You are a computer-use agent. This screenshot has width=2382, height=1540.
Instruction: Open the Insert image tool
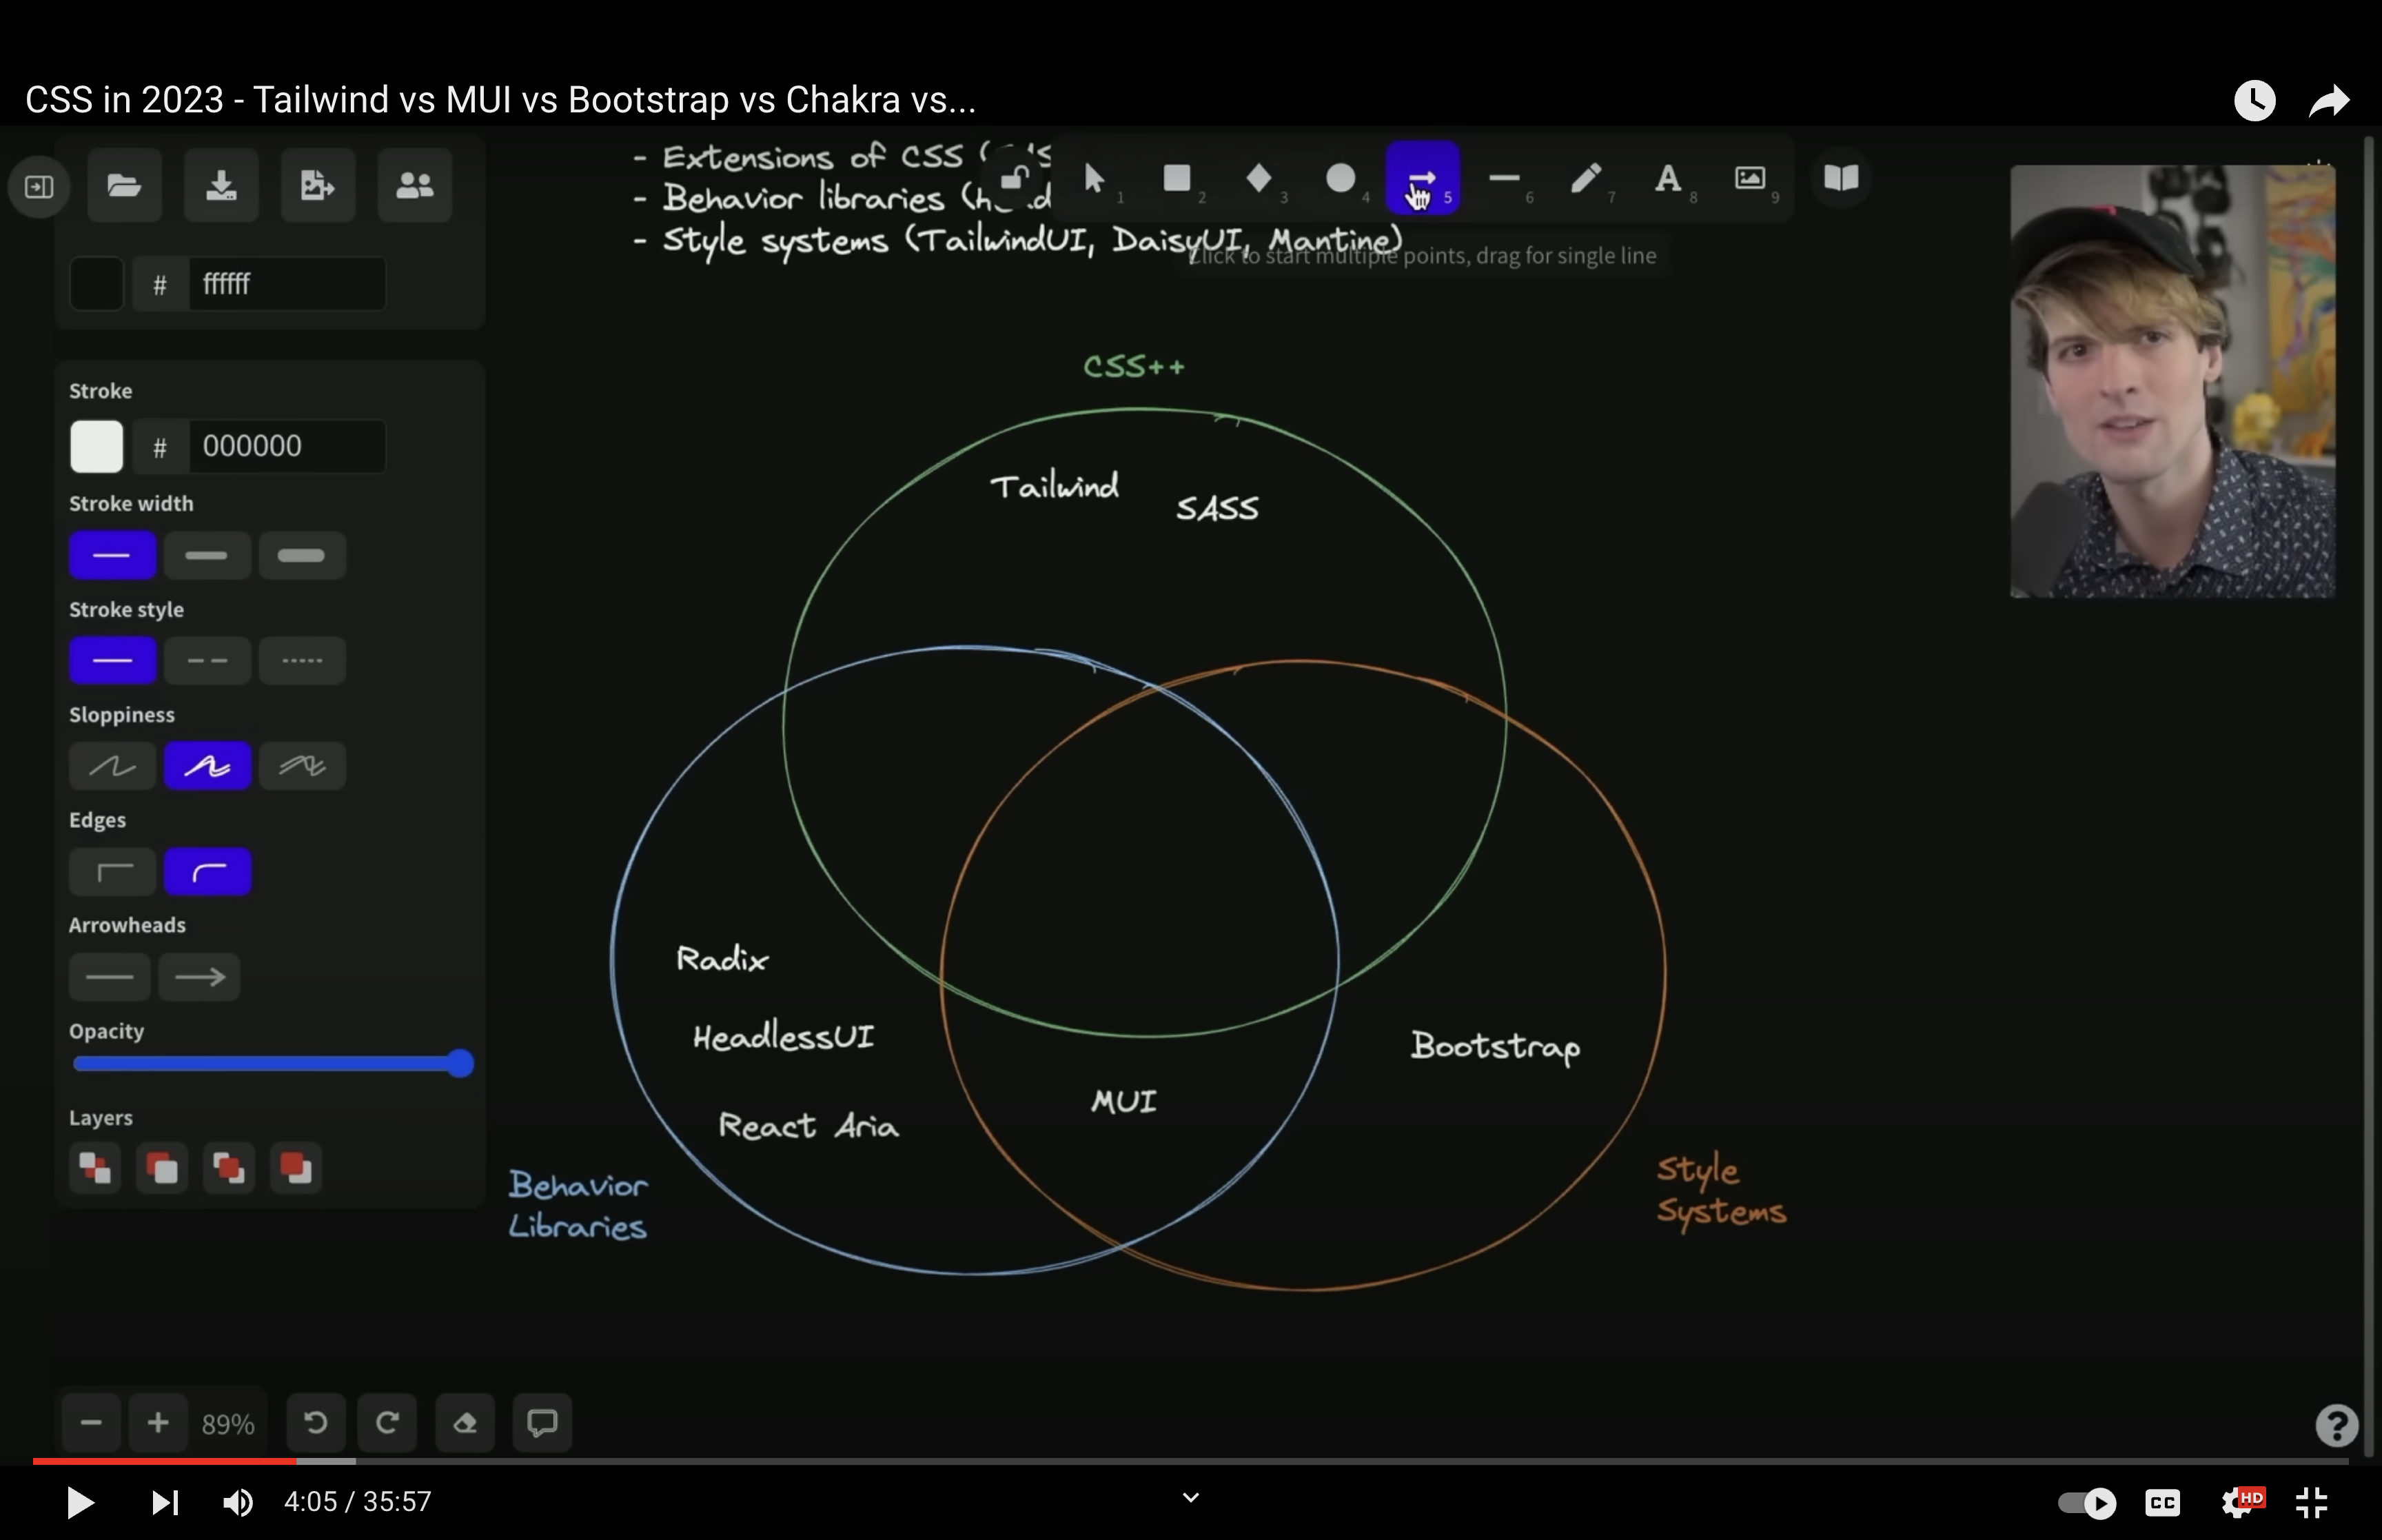(1749, 179)
